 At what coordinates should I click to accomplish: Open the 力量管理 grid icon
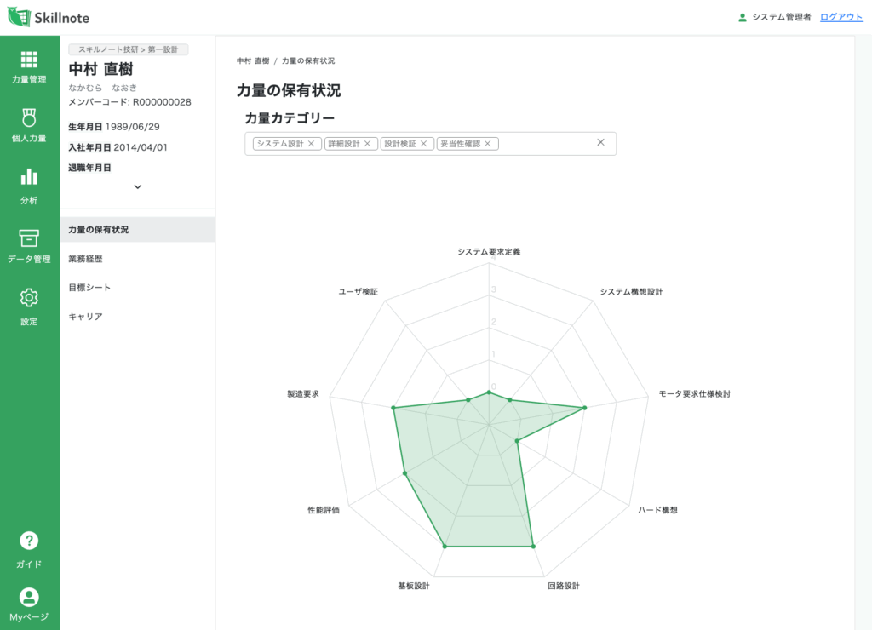29,60
